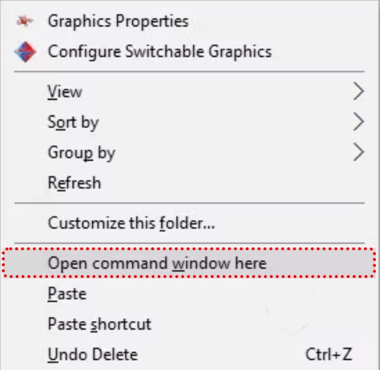Viewport: 380px width, 370px height.
Task: Expand the Group by submenu arrow
Action: click(x=358, y=153)
